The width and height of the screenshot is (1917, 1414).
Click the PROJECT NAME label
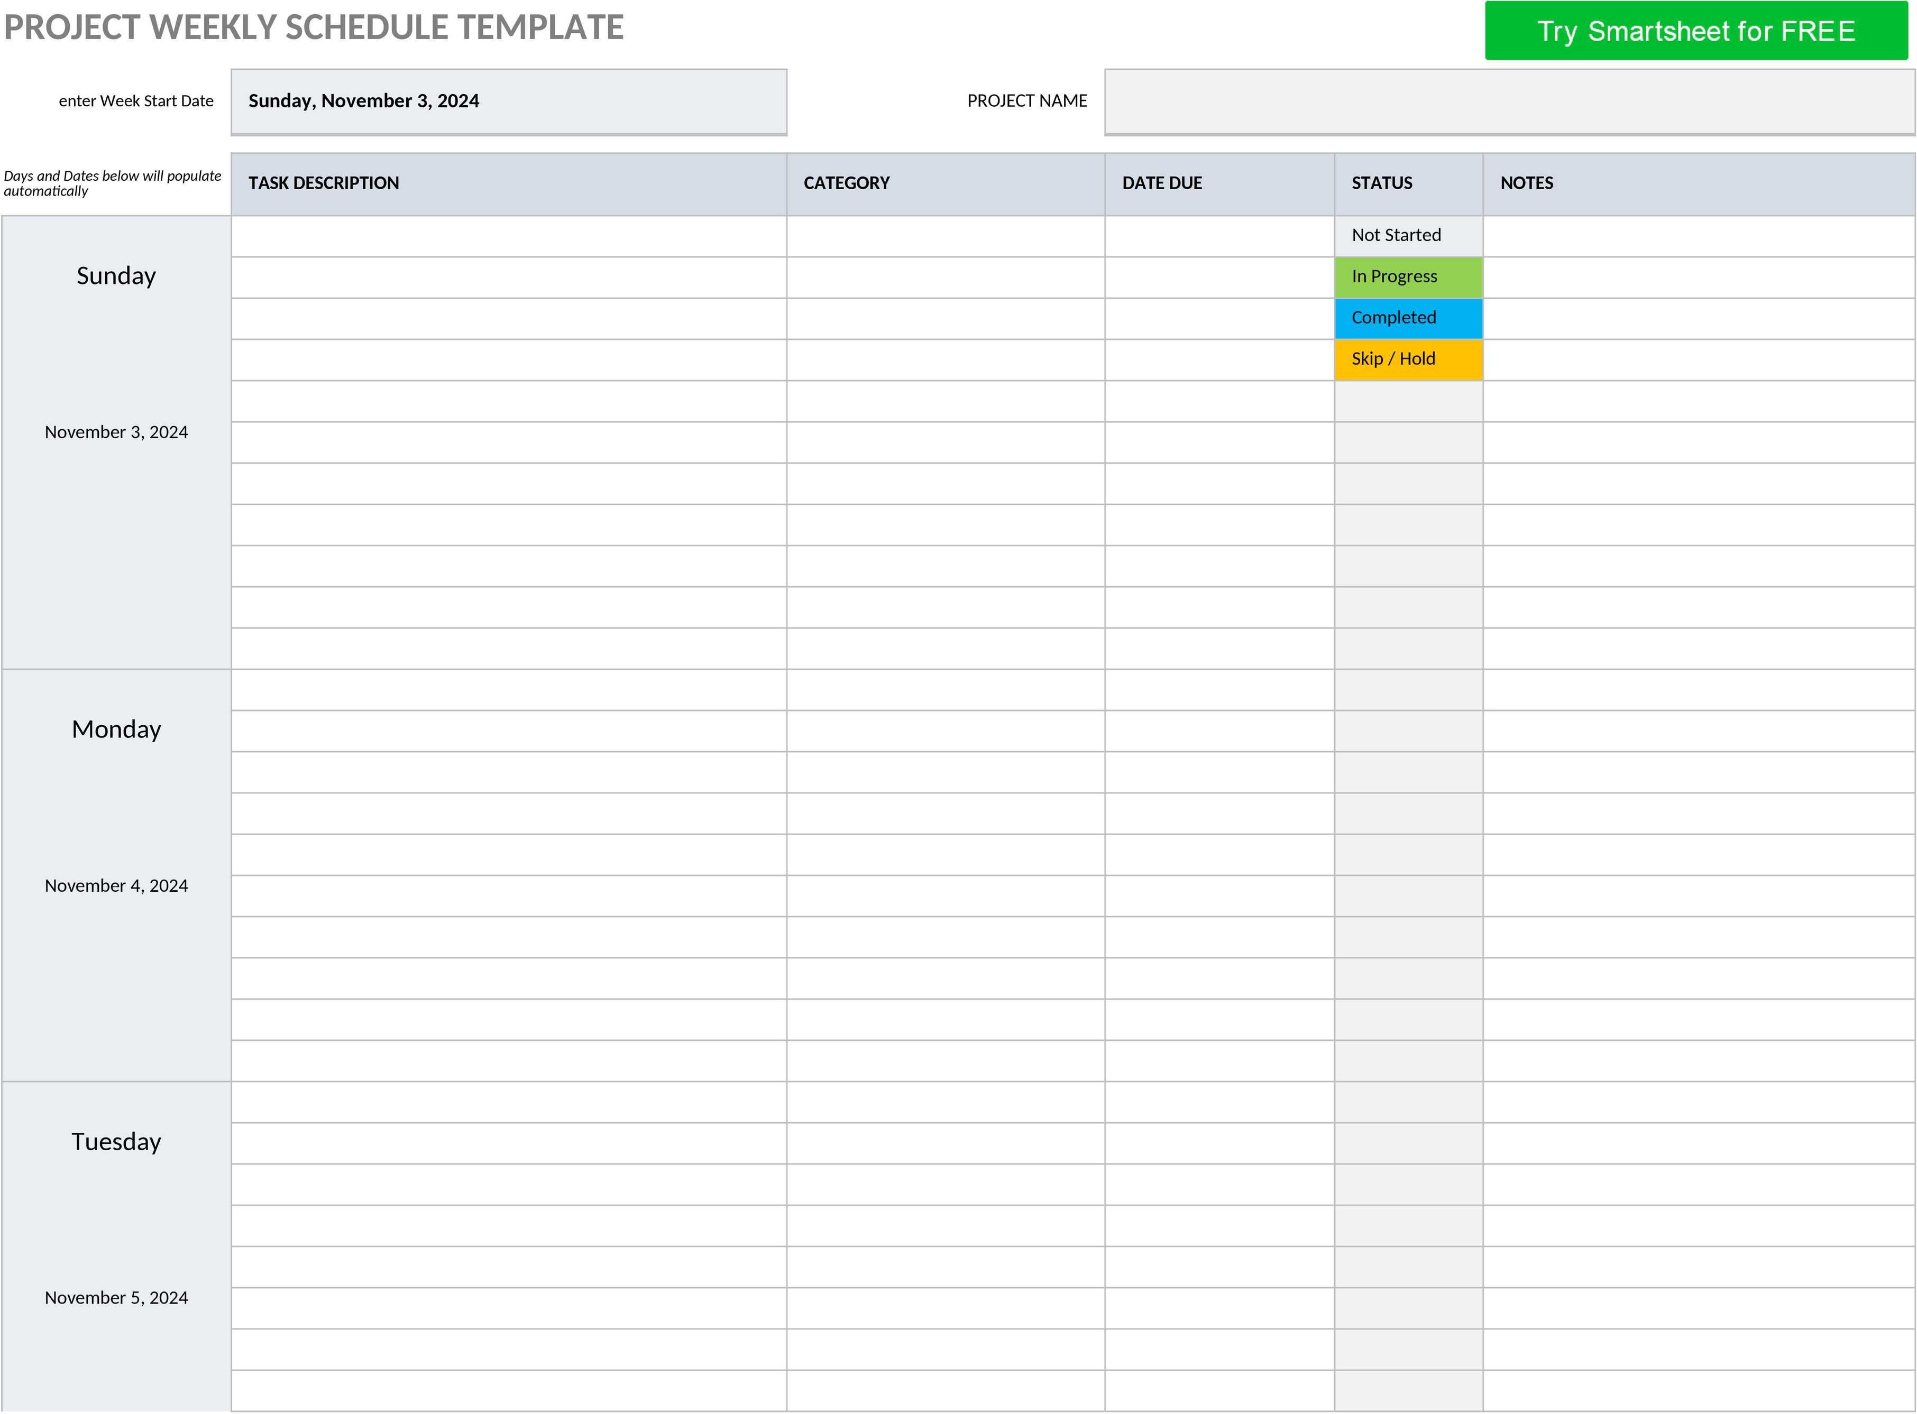[1026, 101]
